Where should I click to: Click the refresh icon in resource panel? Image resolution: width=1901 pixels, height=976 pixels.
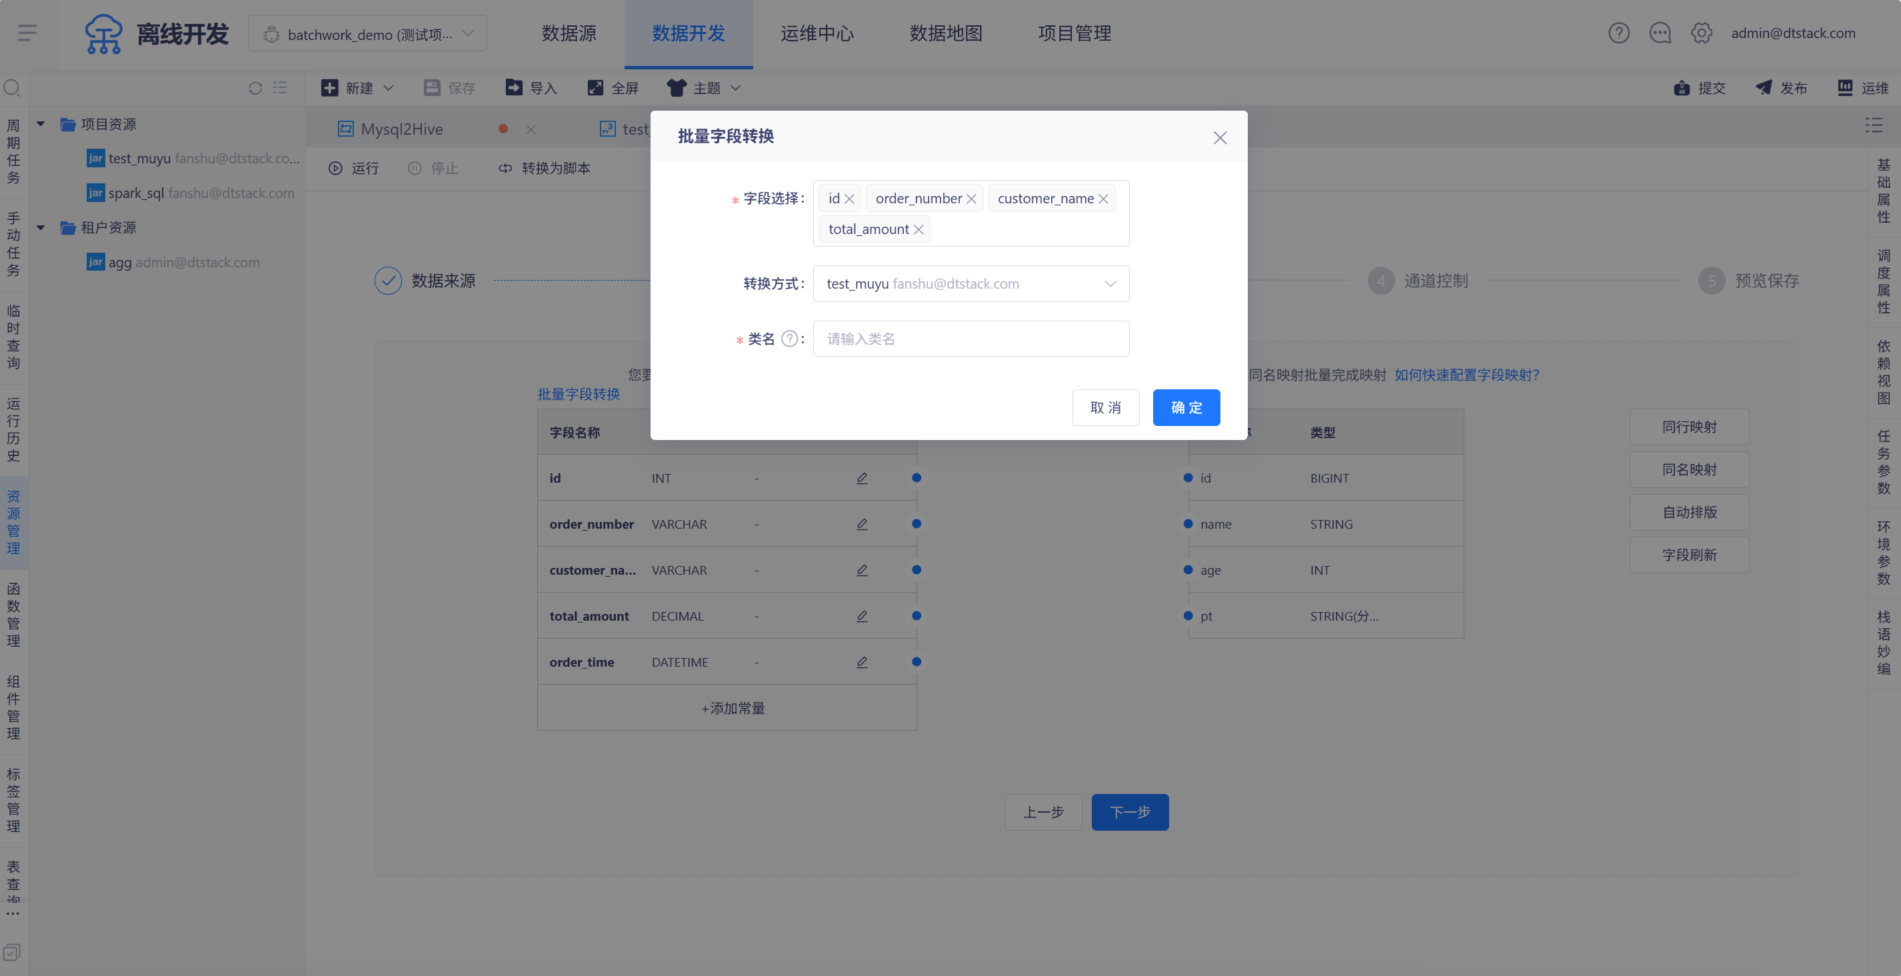coord(255,89)
